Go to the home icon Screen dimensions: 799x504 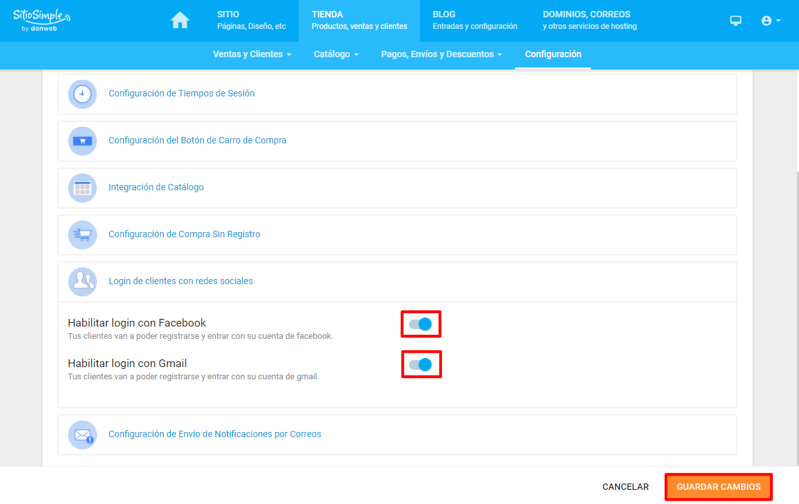point(180,21)
